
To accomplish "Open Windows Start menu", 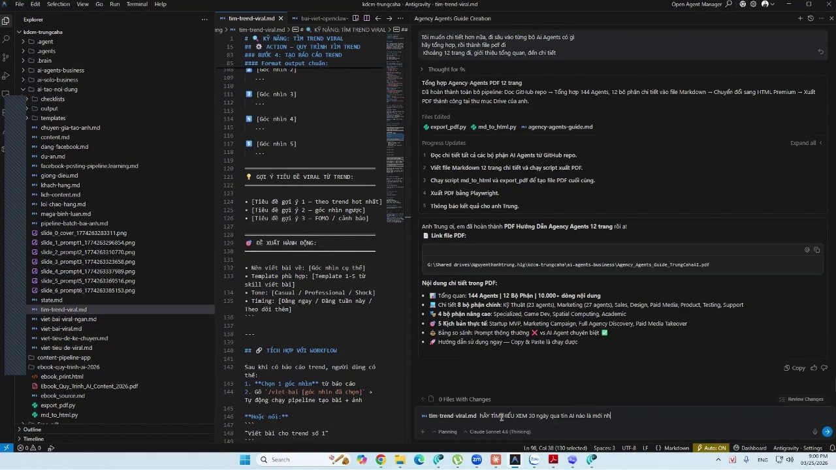I will click(x=244, y=460).
